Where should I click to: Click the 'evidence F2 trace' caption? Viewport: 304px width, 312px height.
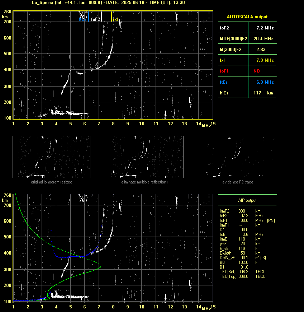pyautogui.click(x=238, y=182)
